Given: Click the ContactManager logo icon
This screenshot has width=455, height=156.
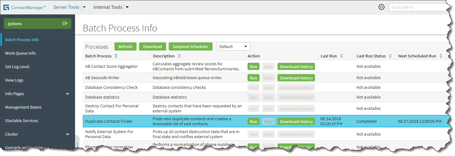Looking at the screenshot, I should tap(6, 8).
